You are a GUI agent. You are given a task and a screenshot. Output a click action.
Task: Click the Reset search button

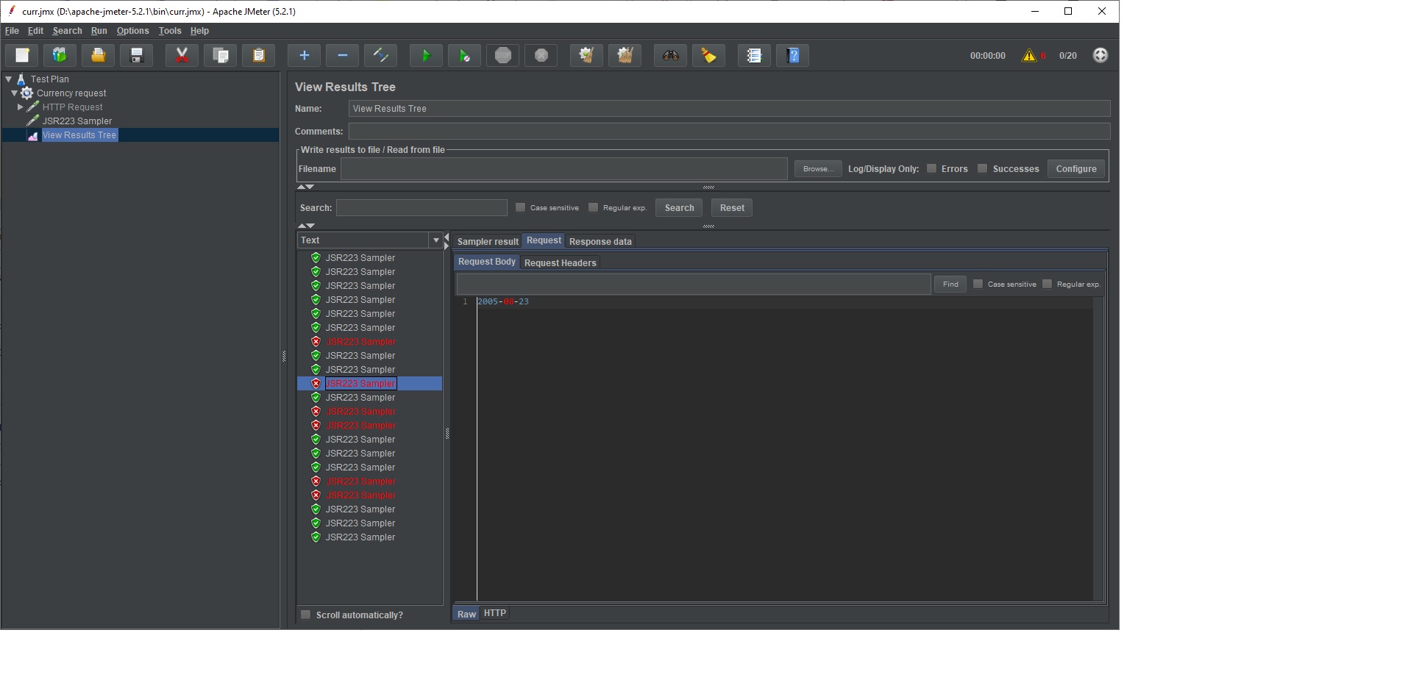coord(730,207)
